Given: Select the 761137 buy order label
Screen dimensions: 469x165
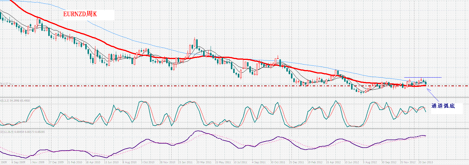Looking at the screenshot, I should (x=7, y=84).
